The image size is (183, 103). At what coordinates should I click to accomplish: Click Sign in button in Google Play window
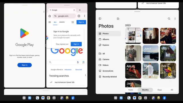click(25, 65)
